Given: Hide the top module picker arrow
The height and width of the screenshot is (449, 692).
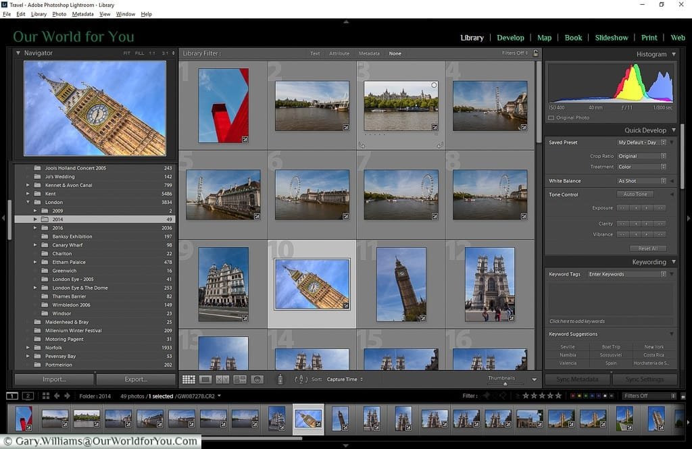Looking at the screenshot, I should point(346,21).
